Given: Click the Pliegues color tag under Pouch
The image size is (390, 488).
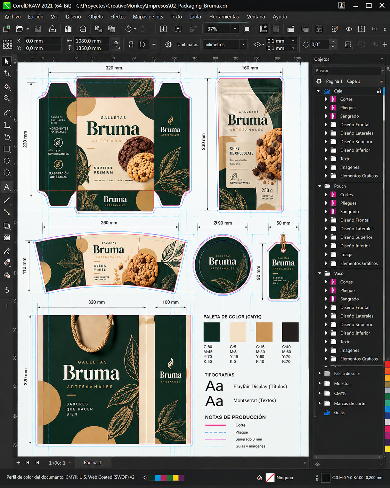Looking at the screenshot, I should click(x=333, y=203).
